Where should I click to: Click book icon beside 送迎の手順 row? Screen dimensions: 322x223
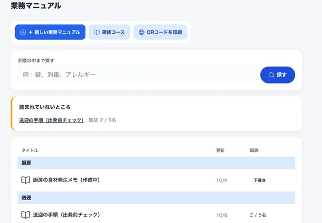[26, 215]
